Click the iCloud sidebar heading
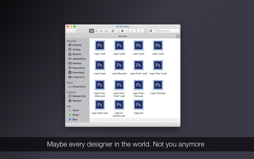The width and height of the screenshot is (254, 159). (70, 83)
